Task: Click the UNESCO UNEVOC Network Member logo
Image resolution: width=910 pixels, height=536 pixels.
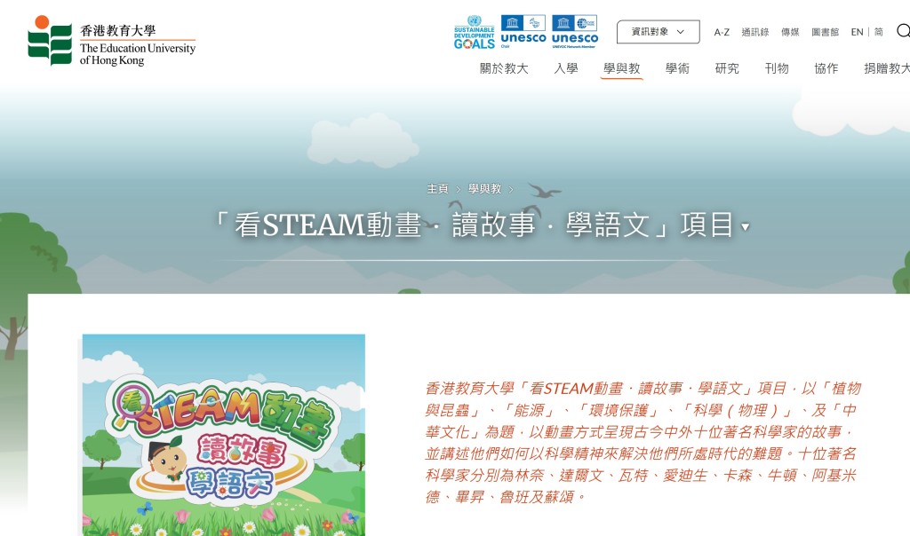Action: coord(575,31)
